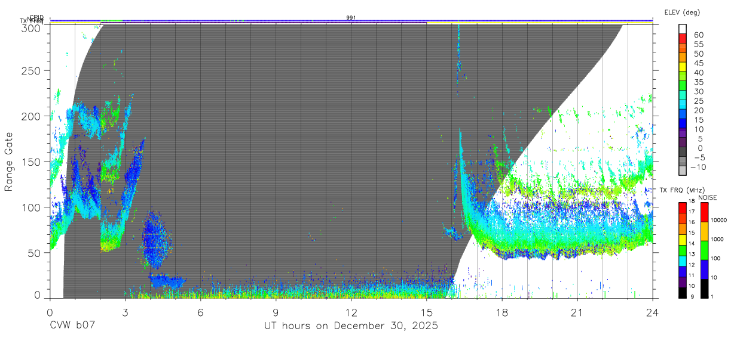Pick the blue NOISE swatch between 10 and 100
The height and width of the screenshot is (338, 734).
click(x=706, y=269)
